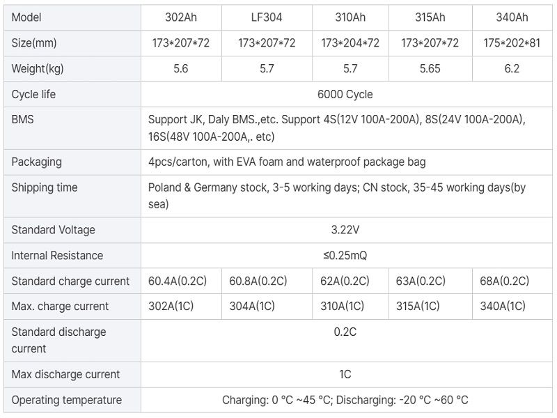
Task: Click the Internal Resistance value cell
Action: 347,256
